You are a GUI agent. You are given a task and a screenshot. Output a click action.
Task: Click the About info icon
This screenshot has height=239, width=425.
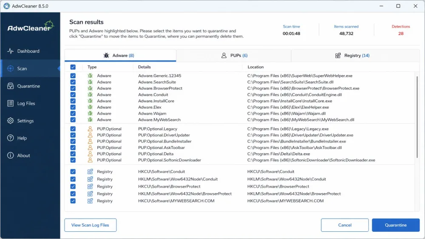point(10,155)
